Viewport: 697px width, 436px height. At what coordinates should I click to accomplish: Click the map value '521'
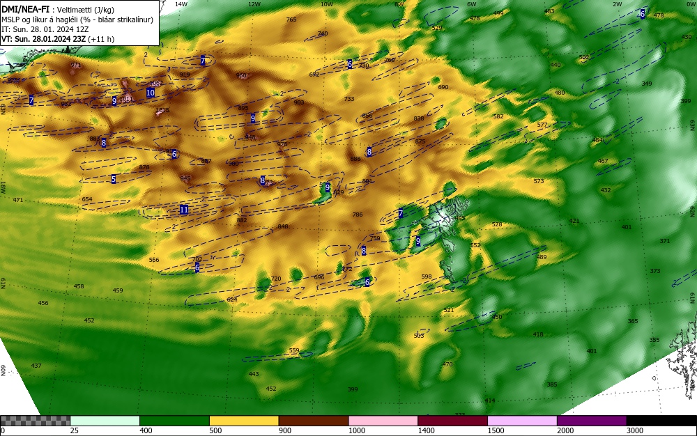coord(448,310)
